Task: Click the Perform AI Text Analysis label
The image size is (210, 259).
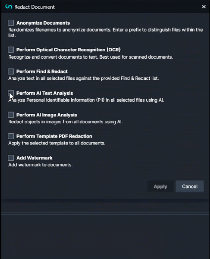Action: pos(44,93)
